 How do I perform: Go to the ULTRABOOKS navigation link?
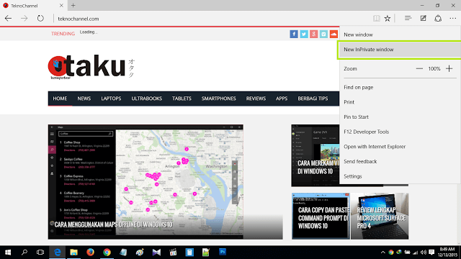(147, 99)
